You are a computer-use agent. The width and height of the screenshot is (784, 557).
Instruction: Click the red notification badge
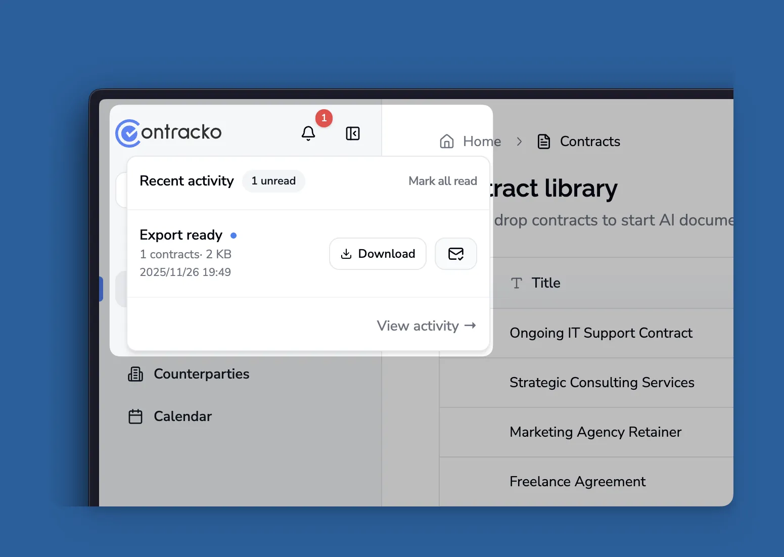pyautogui.click(x=324, y=118)
